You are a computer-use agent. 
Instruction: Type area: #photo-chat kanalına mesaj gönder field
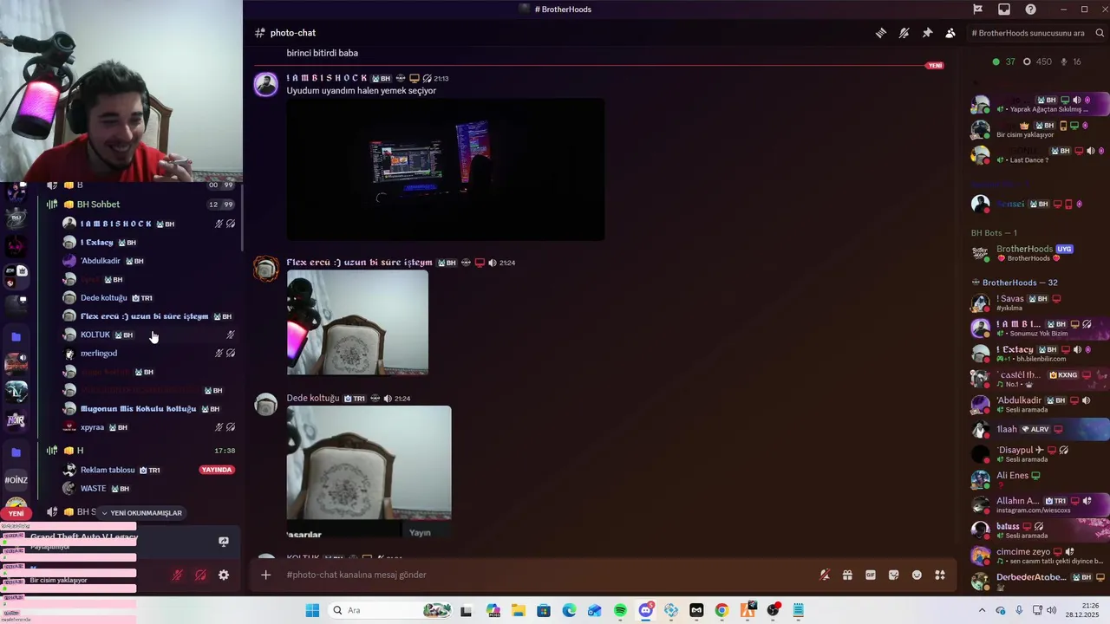(546, 575)
